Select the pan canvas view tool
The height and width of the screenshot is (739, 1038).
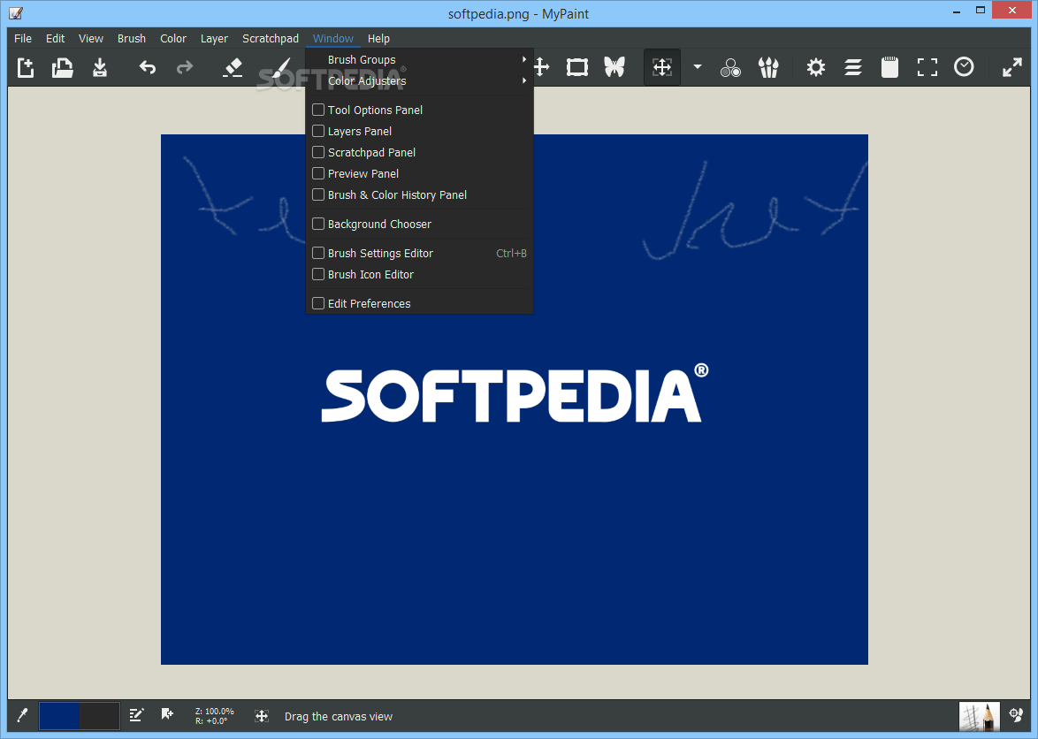coord(662,67)
